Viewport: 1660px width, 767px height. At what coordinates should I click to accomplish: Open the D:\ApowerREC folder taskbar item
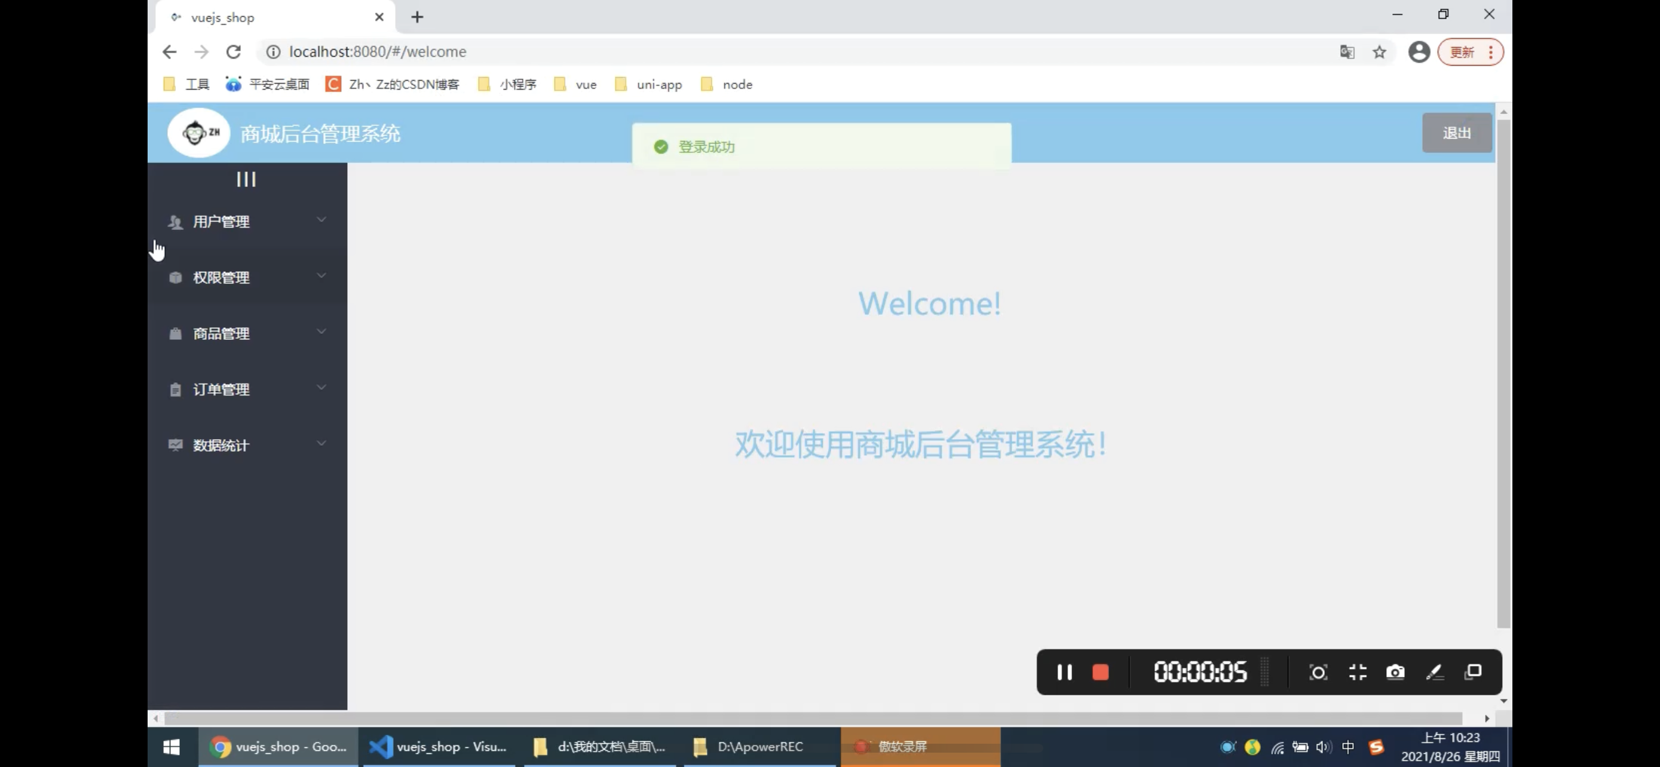759,747
